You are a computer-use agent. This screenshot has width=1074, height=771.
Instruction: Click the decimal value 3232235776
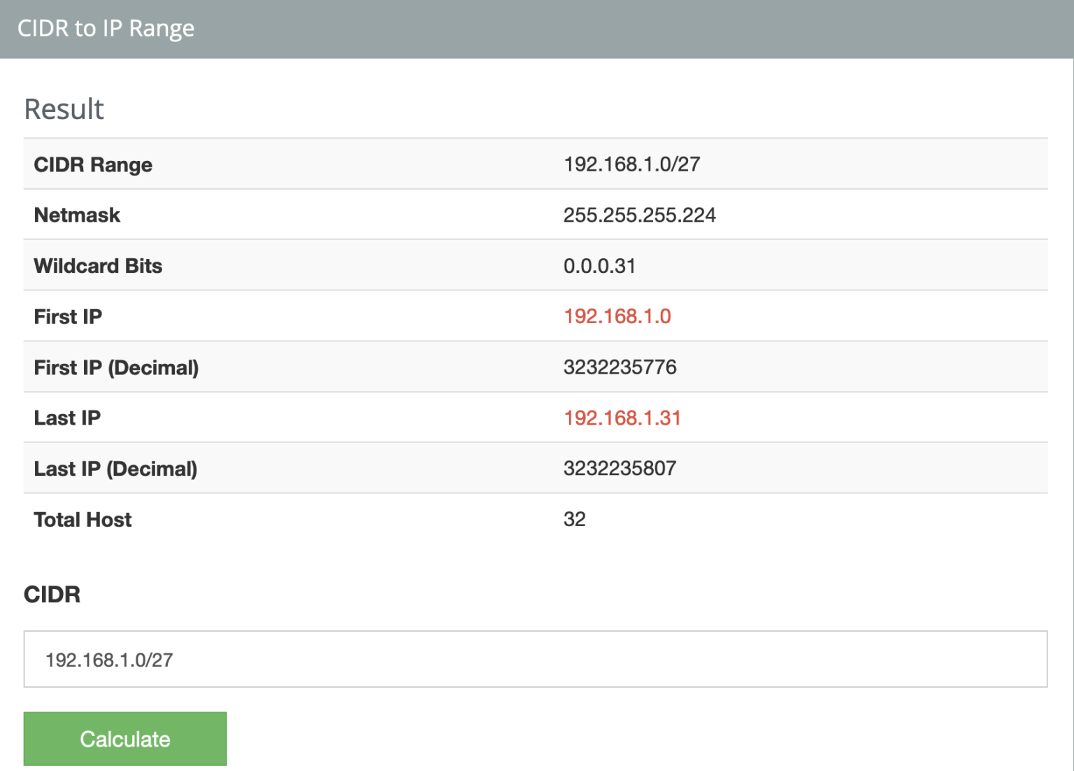point(621,367)
